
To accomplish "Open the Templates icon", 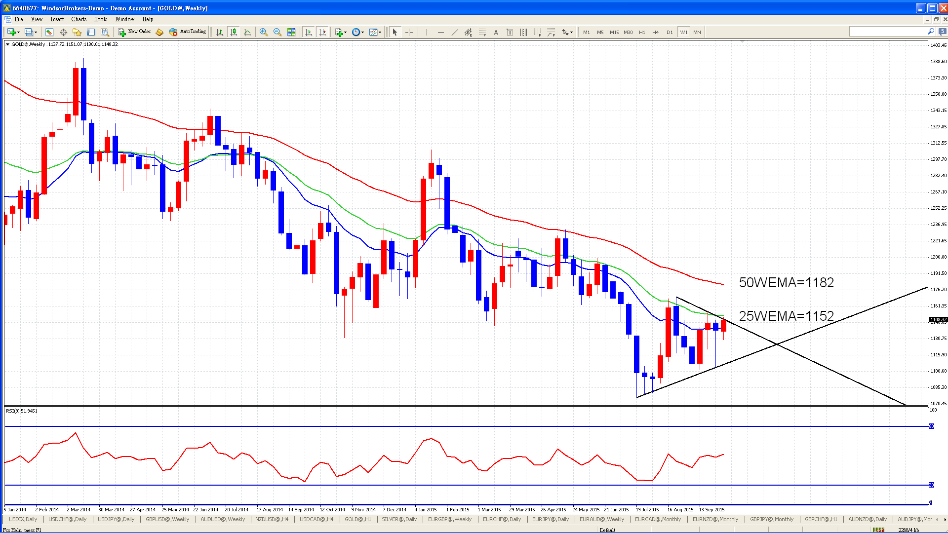I will [373, 32].
